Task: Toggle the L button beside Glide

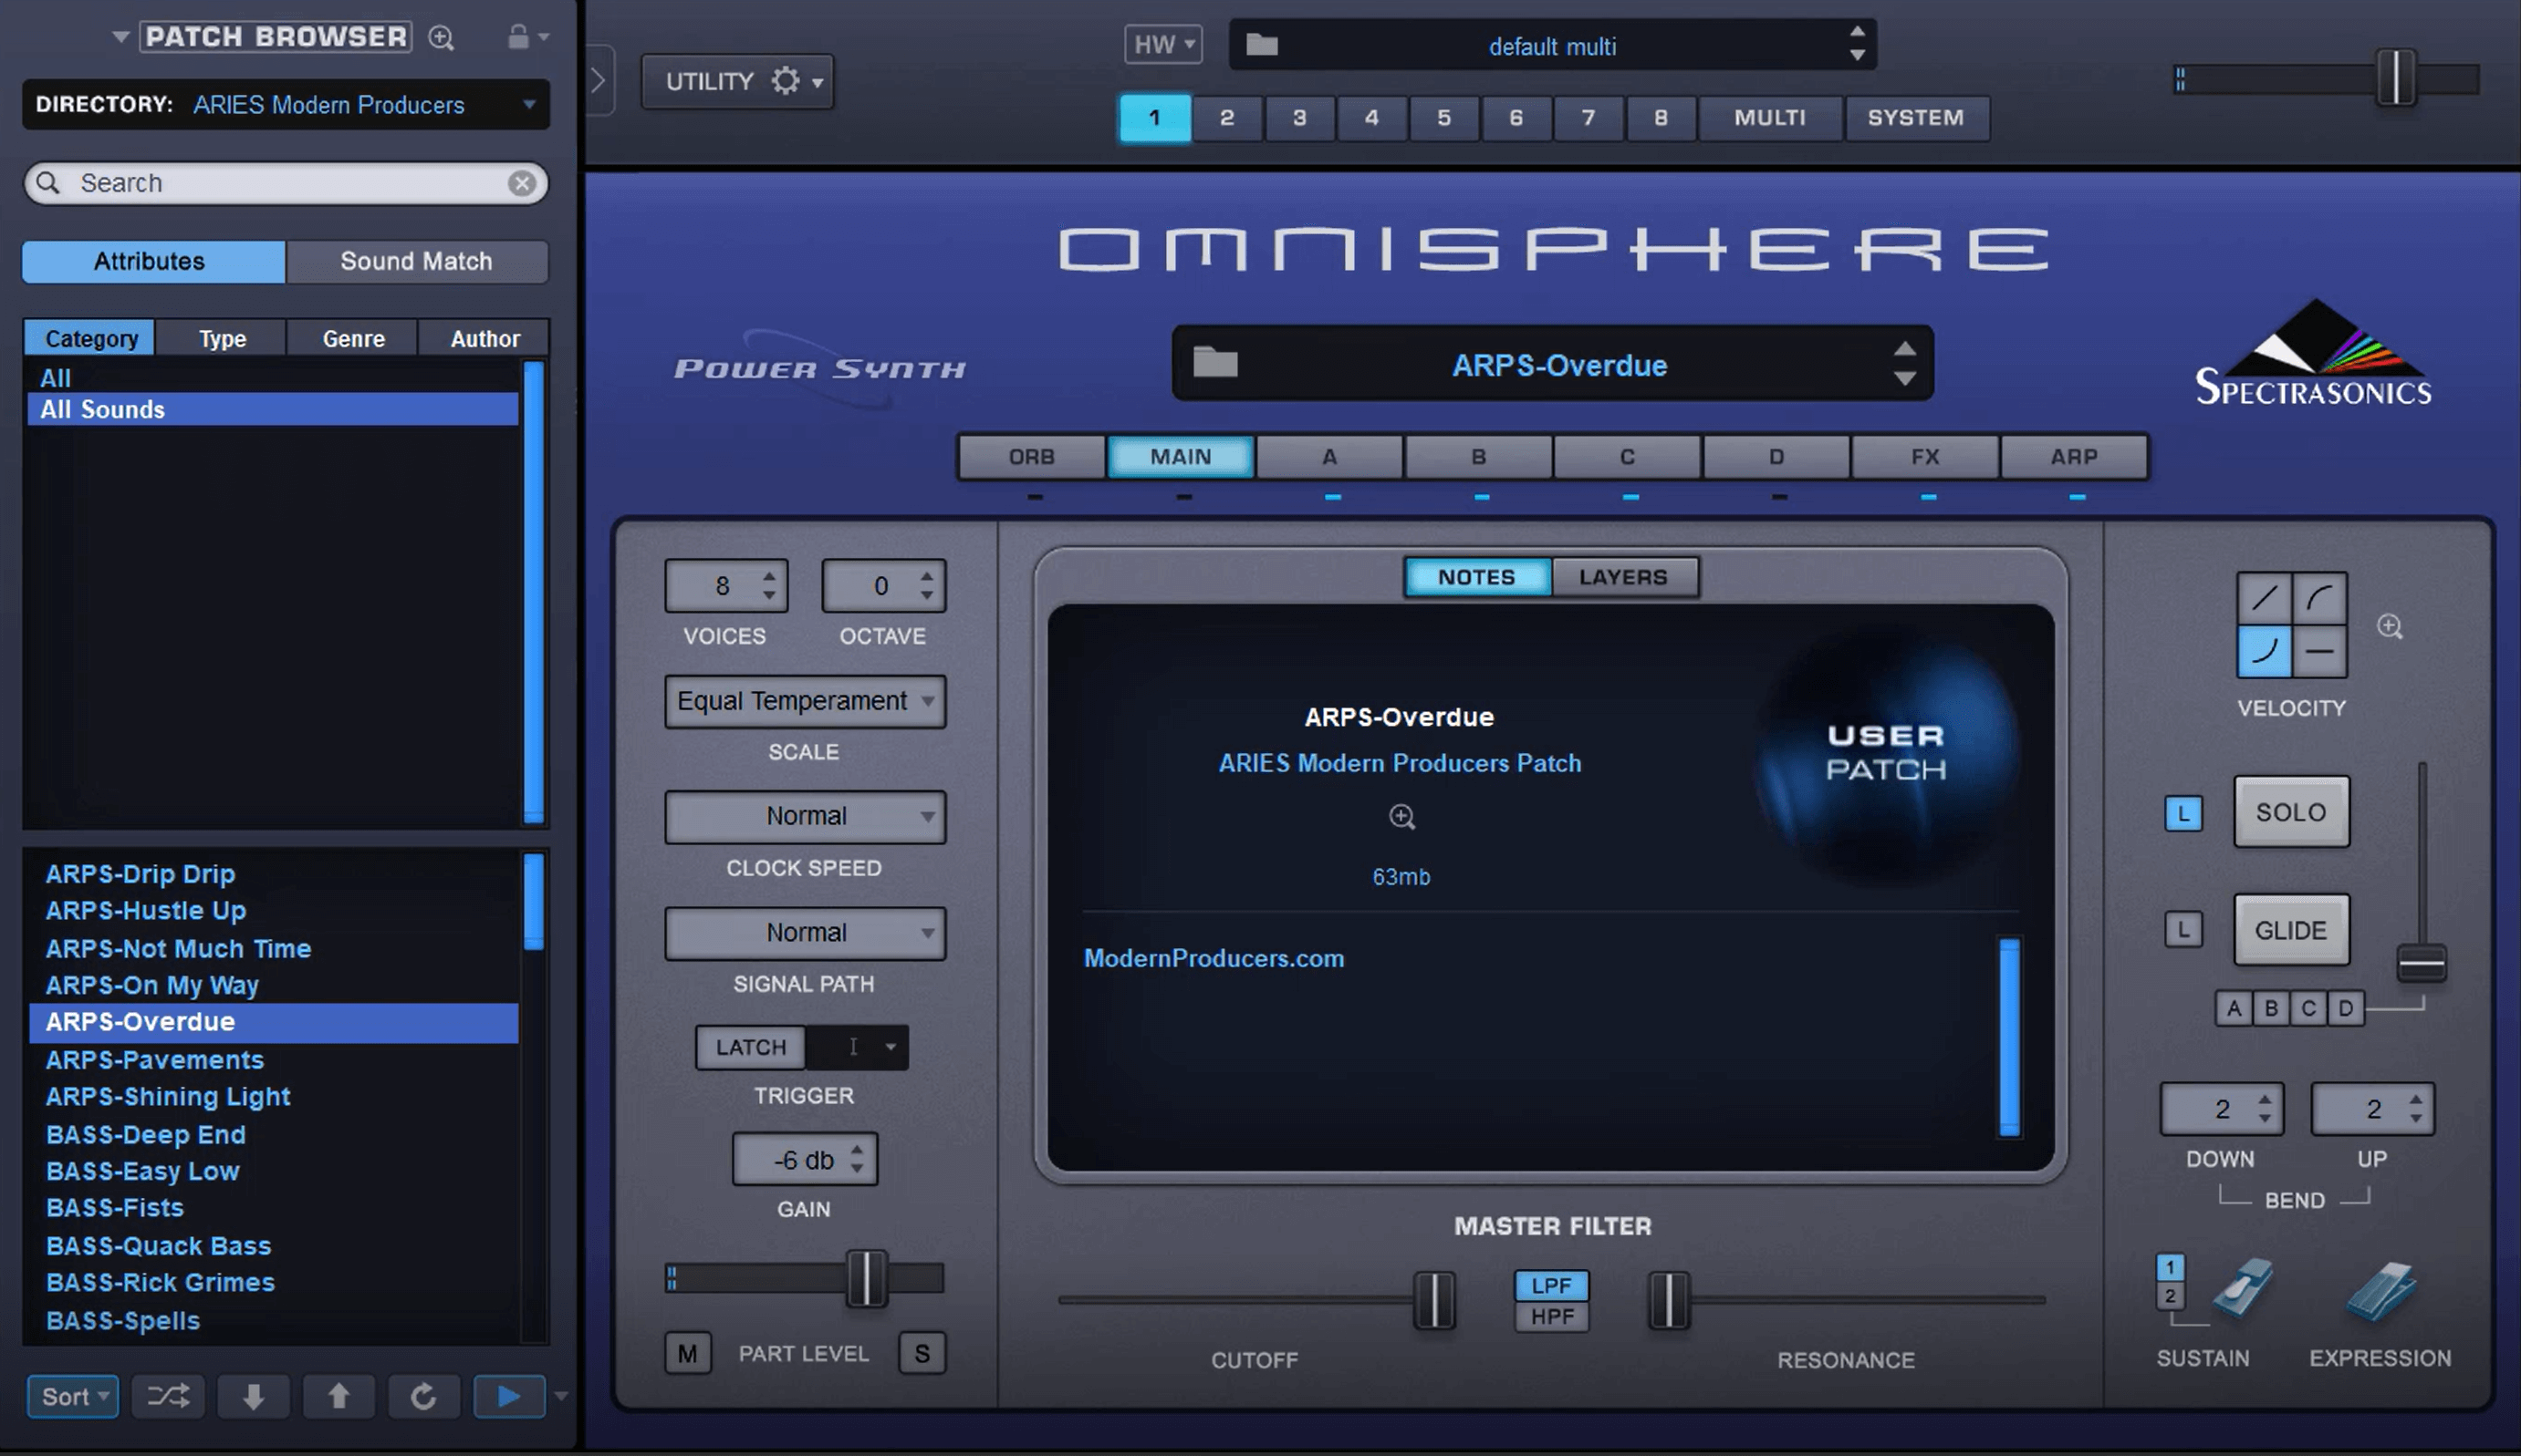Action: point(2182,929)
